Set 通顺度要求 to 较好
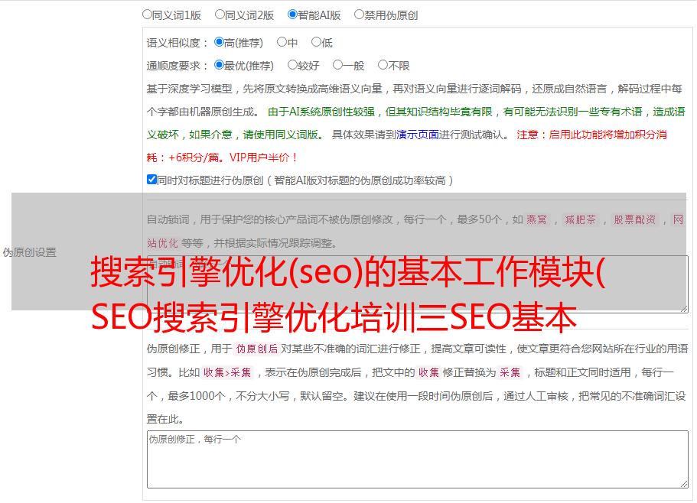 point(292,65)
